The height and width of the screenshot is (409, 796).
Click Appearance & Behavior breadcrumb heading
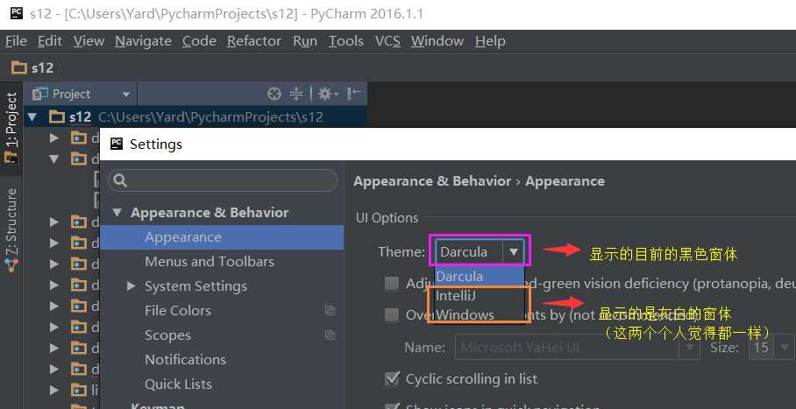tap(432, 181)
